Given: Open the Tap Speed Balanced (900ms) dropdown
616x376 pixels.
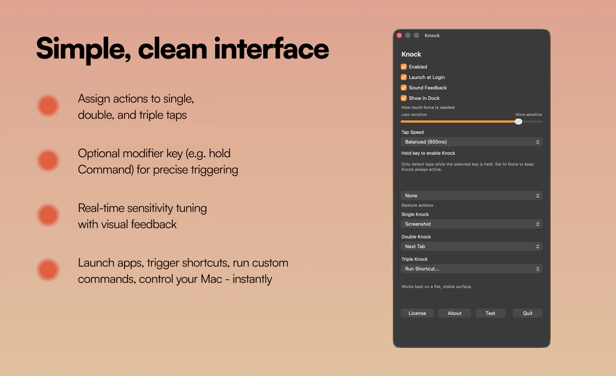Looking at the screenshot, I should click(471, 142).
